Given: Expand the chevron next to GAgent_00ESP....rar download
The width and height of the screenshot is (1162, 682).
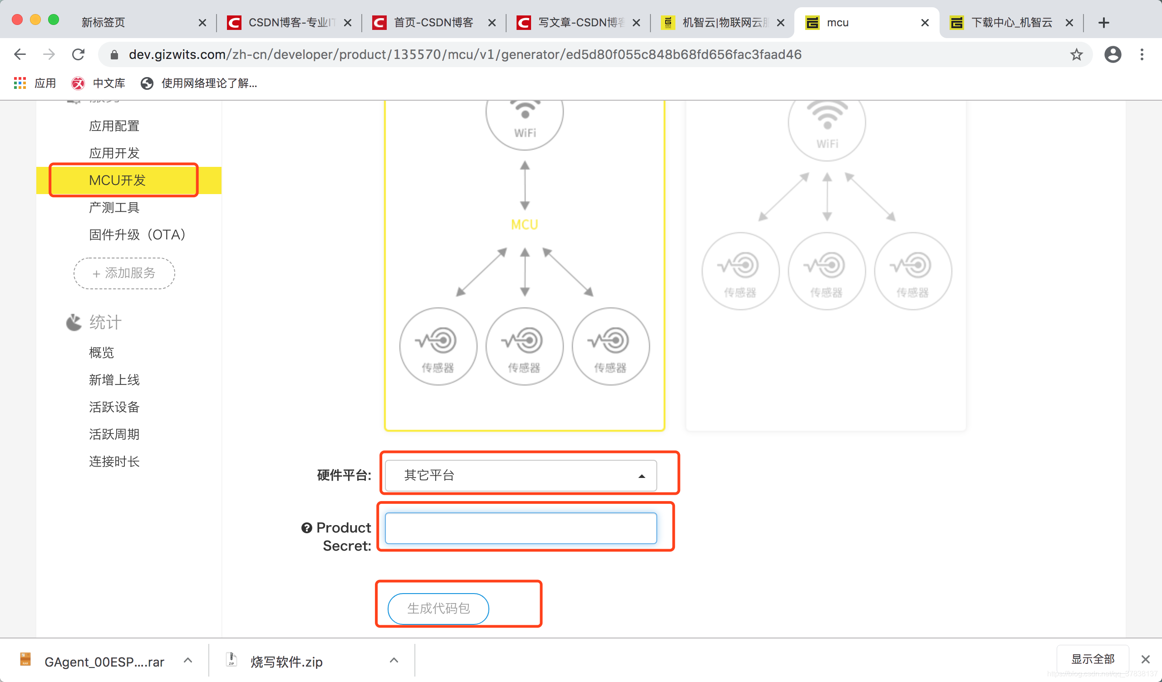Looking at the screenshot, I should (x=187, y=660).
